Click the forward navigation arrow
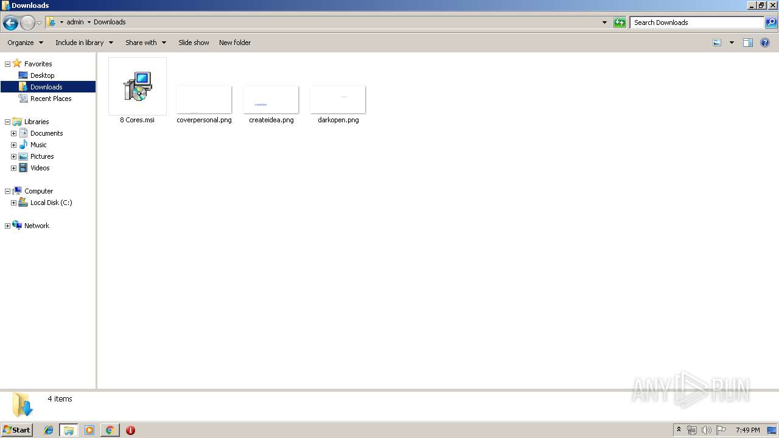Viewport: 779px width, 438px height. click(x=27, y=23)
